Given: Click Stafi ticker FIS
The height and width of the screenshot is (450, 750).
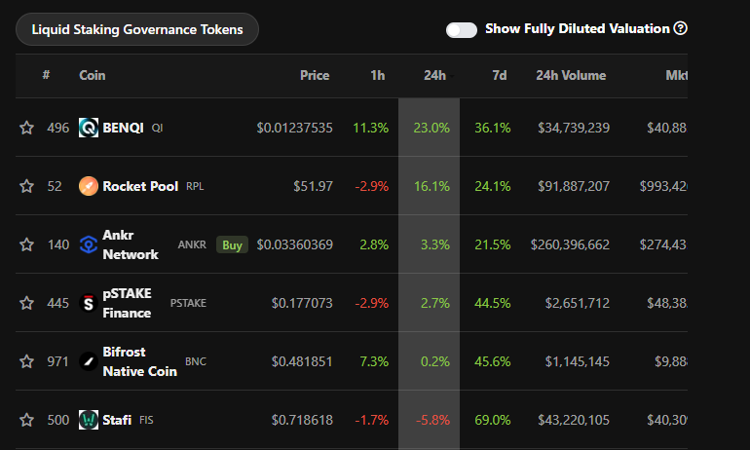Looking at the screenshot, I should pyautogui.click(x=146, y=421).
